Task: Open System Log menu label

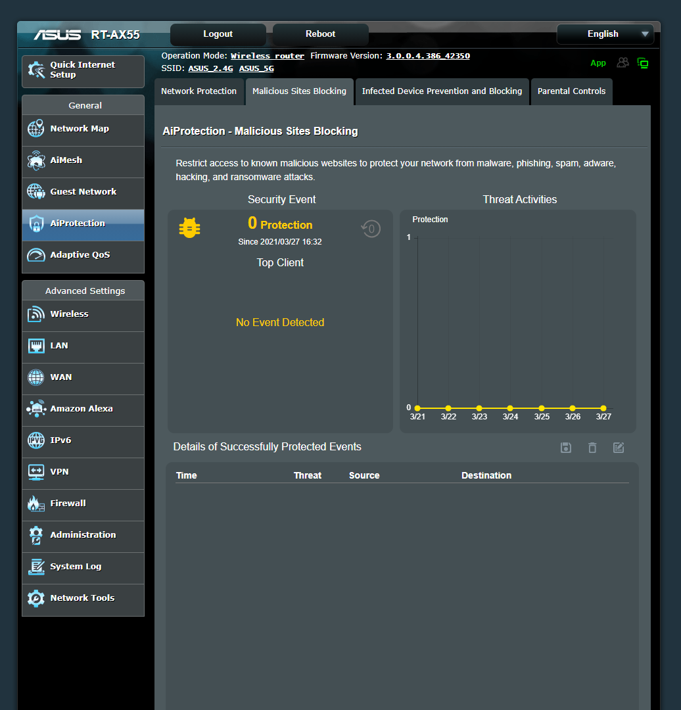Action: pos(76,567)
